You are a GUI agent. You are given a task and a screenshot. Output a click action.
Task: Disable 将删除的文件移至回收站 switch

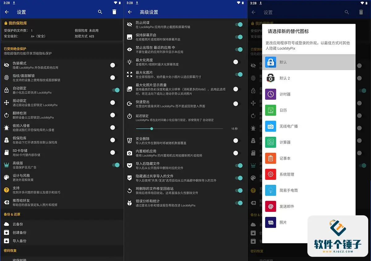click(239, 191)
